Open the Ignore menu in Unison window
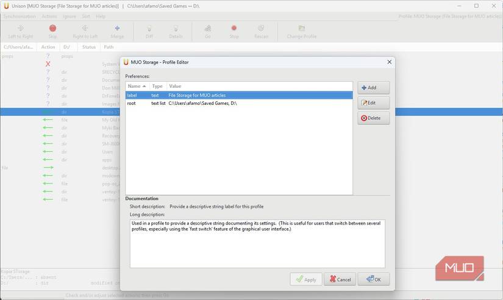503x300 pixels. [x=70, y=16]
